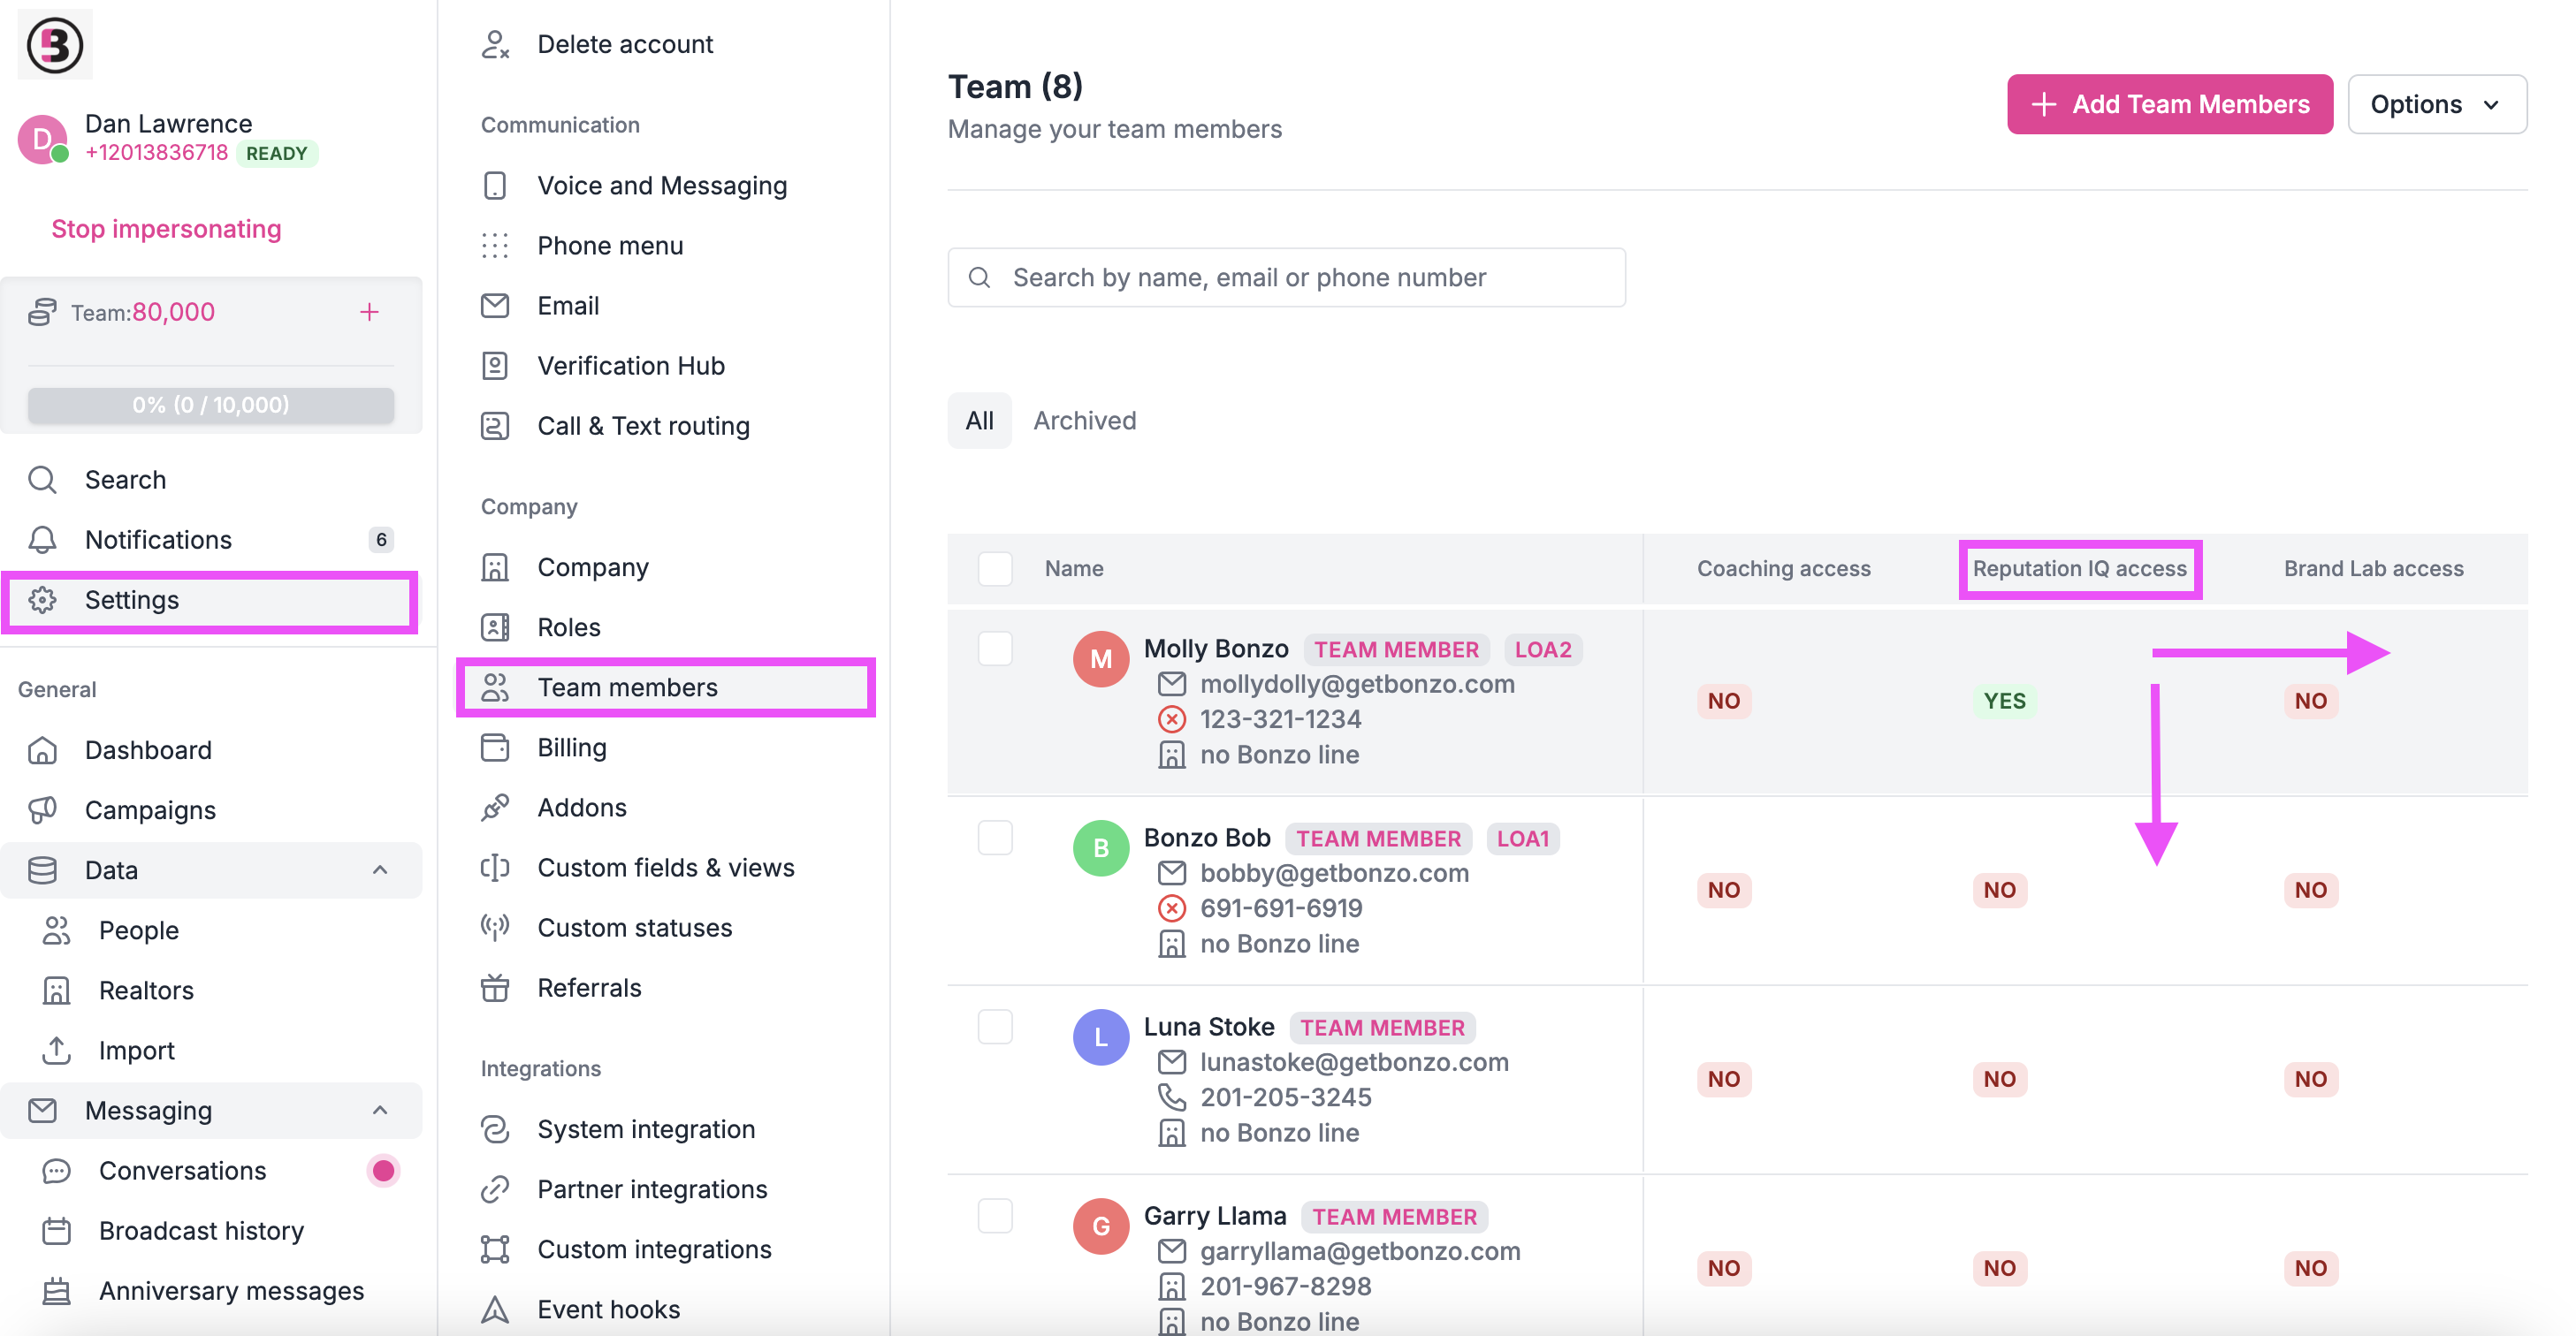Viewport: 2576px width, 1336px height.
Task: Select the Voice and Messaging settings icon
Action: (495, 185)
